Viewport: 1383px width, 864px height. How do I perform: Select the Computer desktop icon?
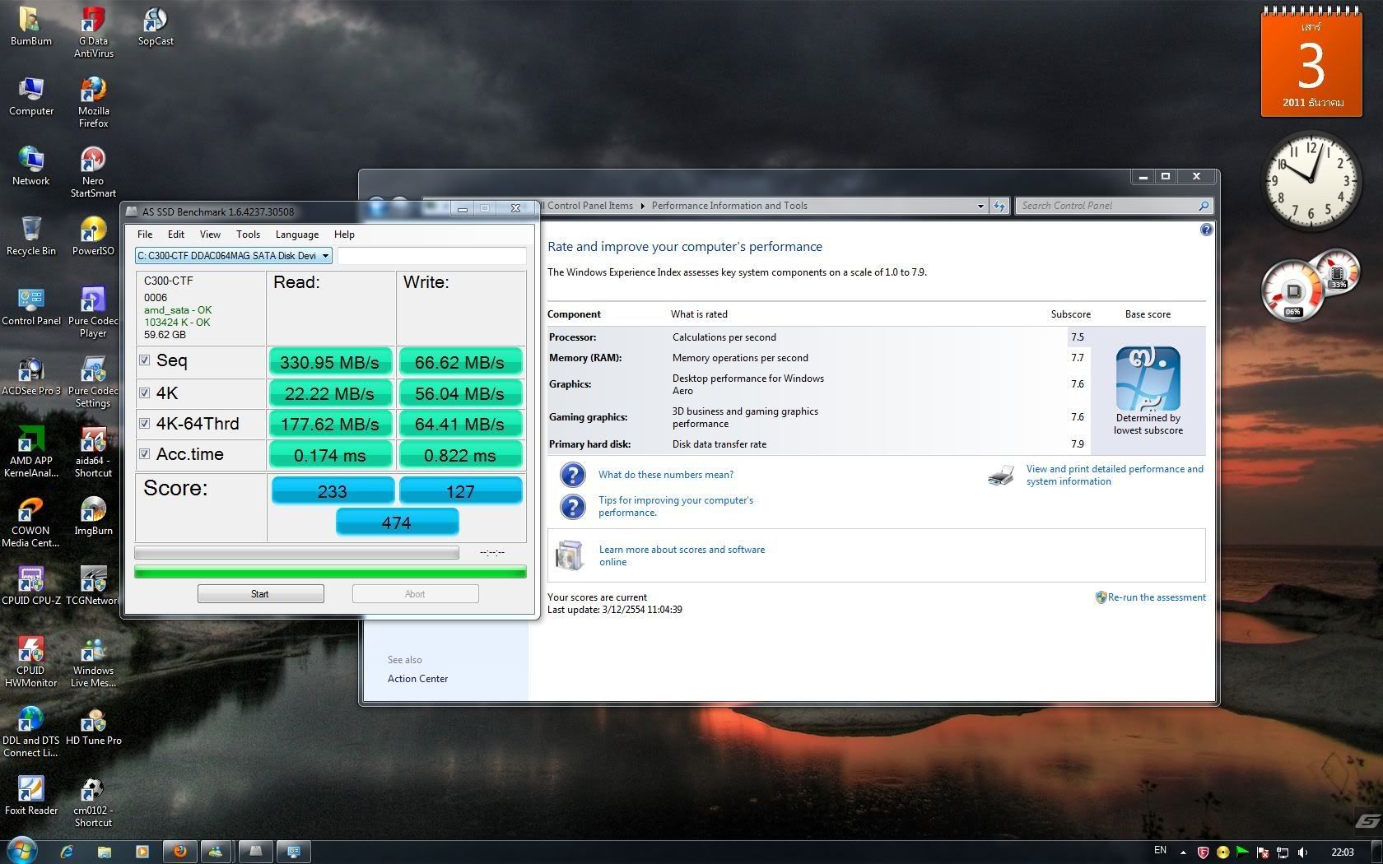pyautogui.click(x=30, y=96)
